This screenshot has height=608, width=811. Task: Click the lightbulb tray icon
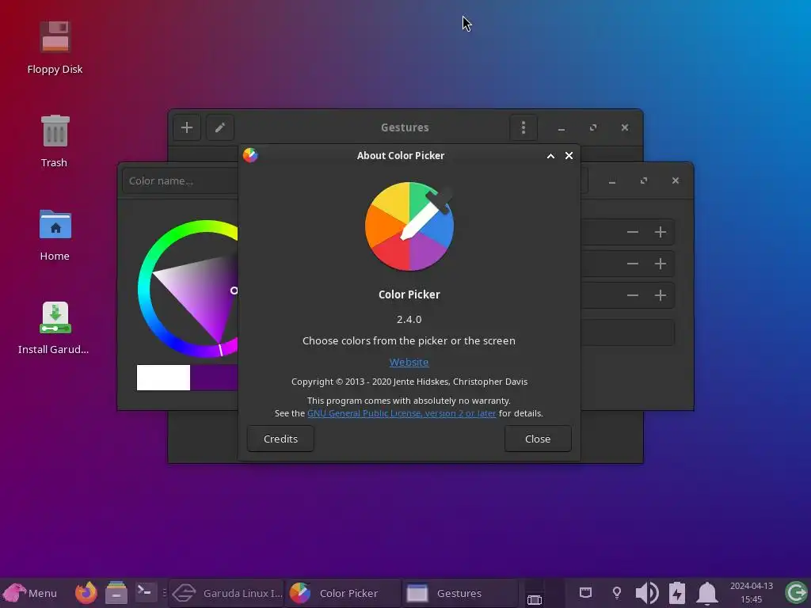coord(616,592)
